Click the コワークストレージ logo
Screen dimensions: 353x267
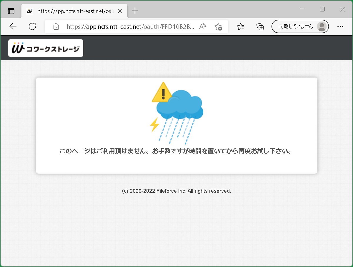[x=46, y=48]
